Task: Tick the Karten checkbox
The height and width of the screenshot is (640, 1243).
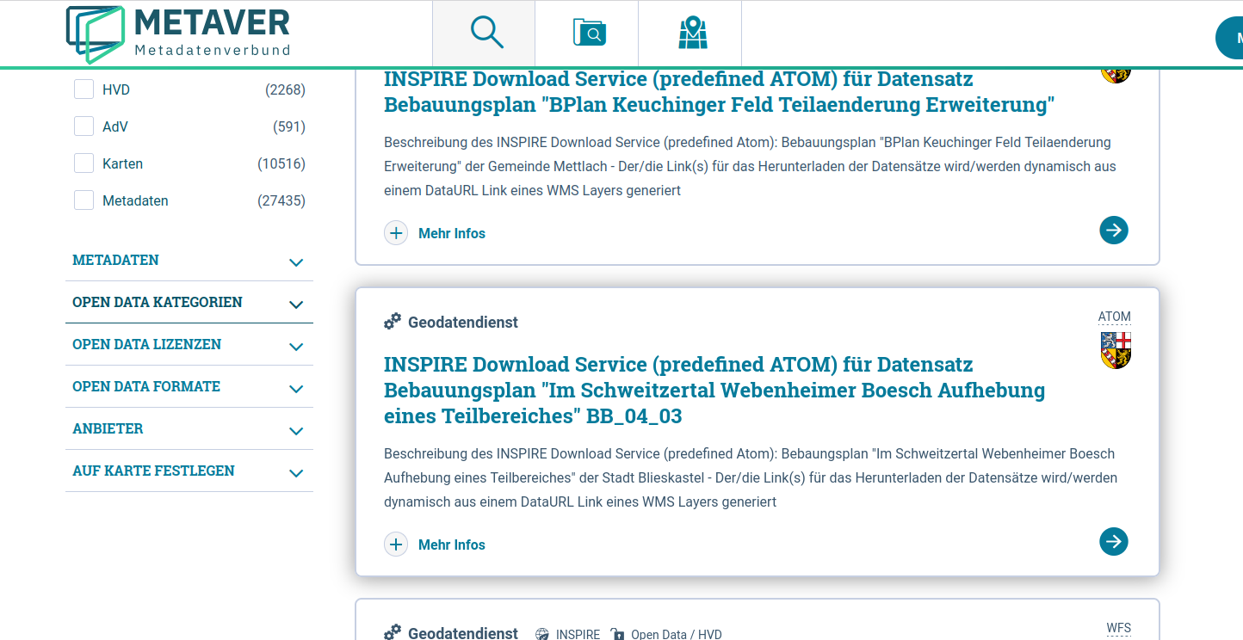Action: 83,163
